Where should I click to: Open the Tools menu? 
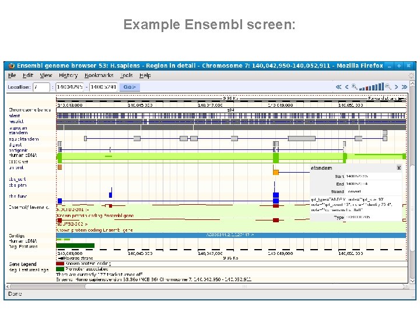click(x=127, y=75)
